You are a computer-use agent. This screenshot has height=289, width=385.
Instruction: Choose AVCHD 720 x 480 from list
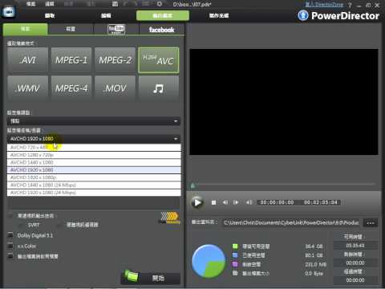coord(94,148)
